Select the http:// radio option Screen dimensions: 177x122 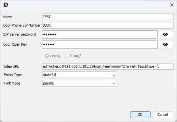[67, 56]
